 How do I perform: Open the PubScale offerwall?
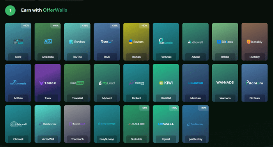(166, 42)
